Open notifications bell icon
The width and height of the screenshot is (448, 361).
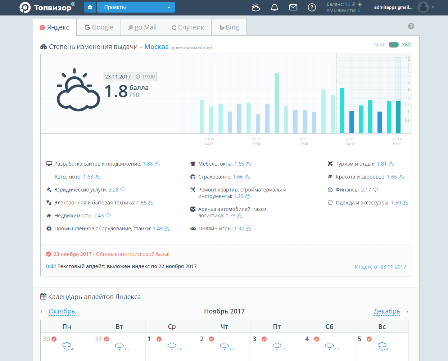pos(275,8)
